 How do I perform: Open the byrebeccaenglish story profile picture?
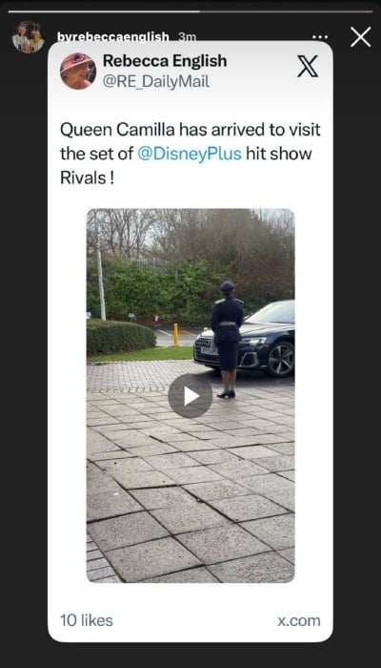28,37
